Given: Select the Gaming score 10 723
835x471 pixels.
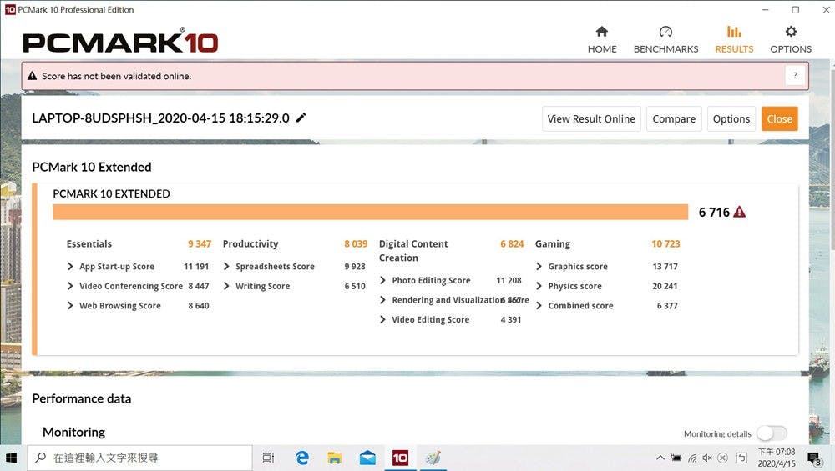Looking at the screenshot, I should pos(665,244).
